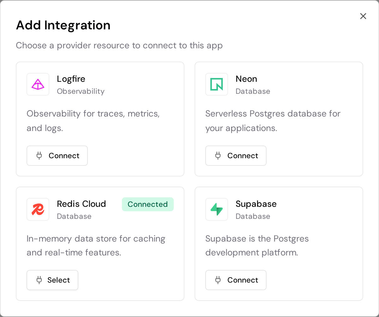Click the Supabase card title

(x=256, y=204)
